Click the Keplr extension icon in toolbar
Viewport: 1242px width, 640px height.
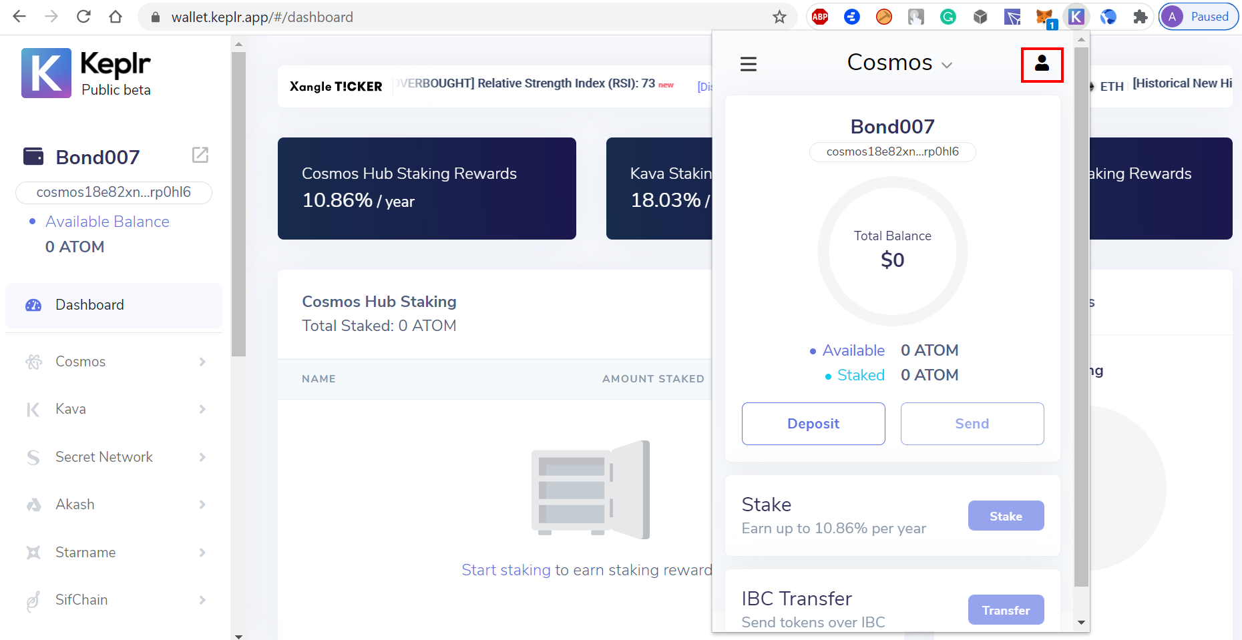coord(1076,17)
